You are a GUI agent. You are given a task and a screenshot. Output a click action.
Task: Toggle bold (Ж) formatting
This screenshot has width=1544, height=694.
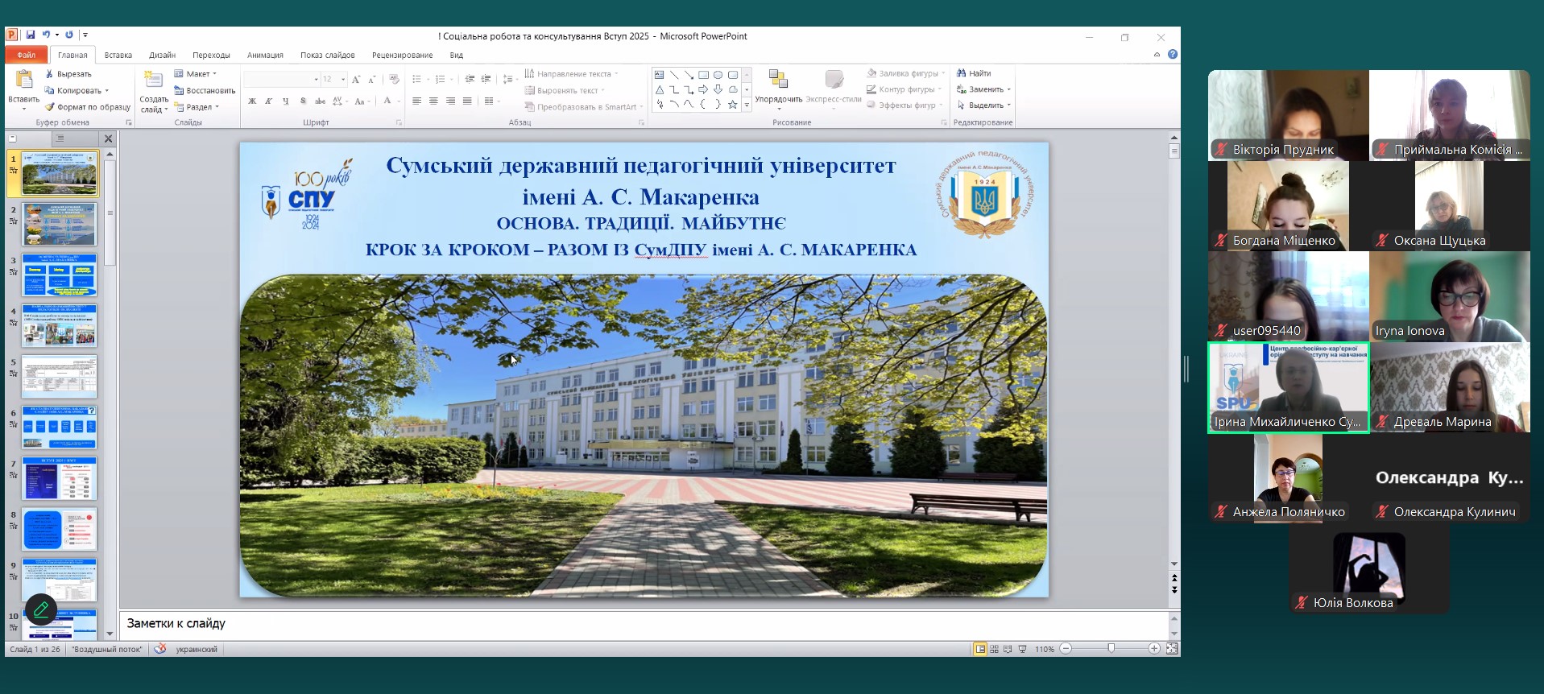pos(252,101)
